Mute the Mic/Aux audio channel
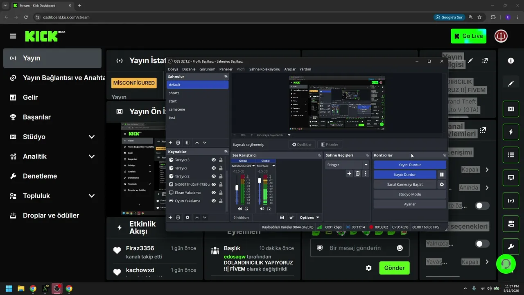 click(262, 209)
